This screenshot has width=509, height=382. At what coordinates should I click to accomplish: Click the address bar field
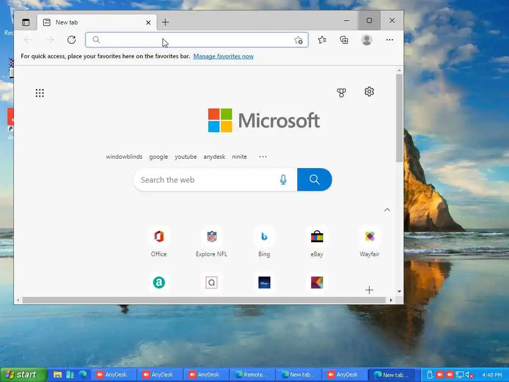(197, 40)
